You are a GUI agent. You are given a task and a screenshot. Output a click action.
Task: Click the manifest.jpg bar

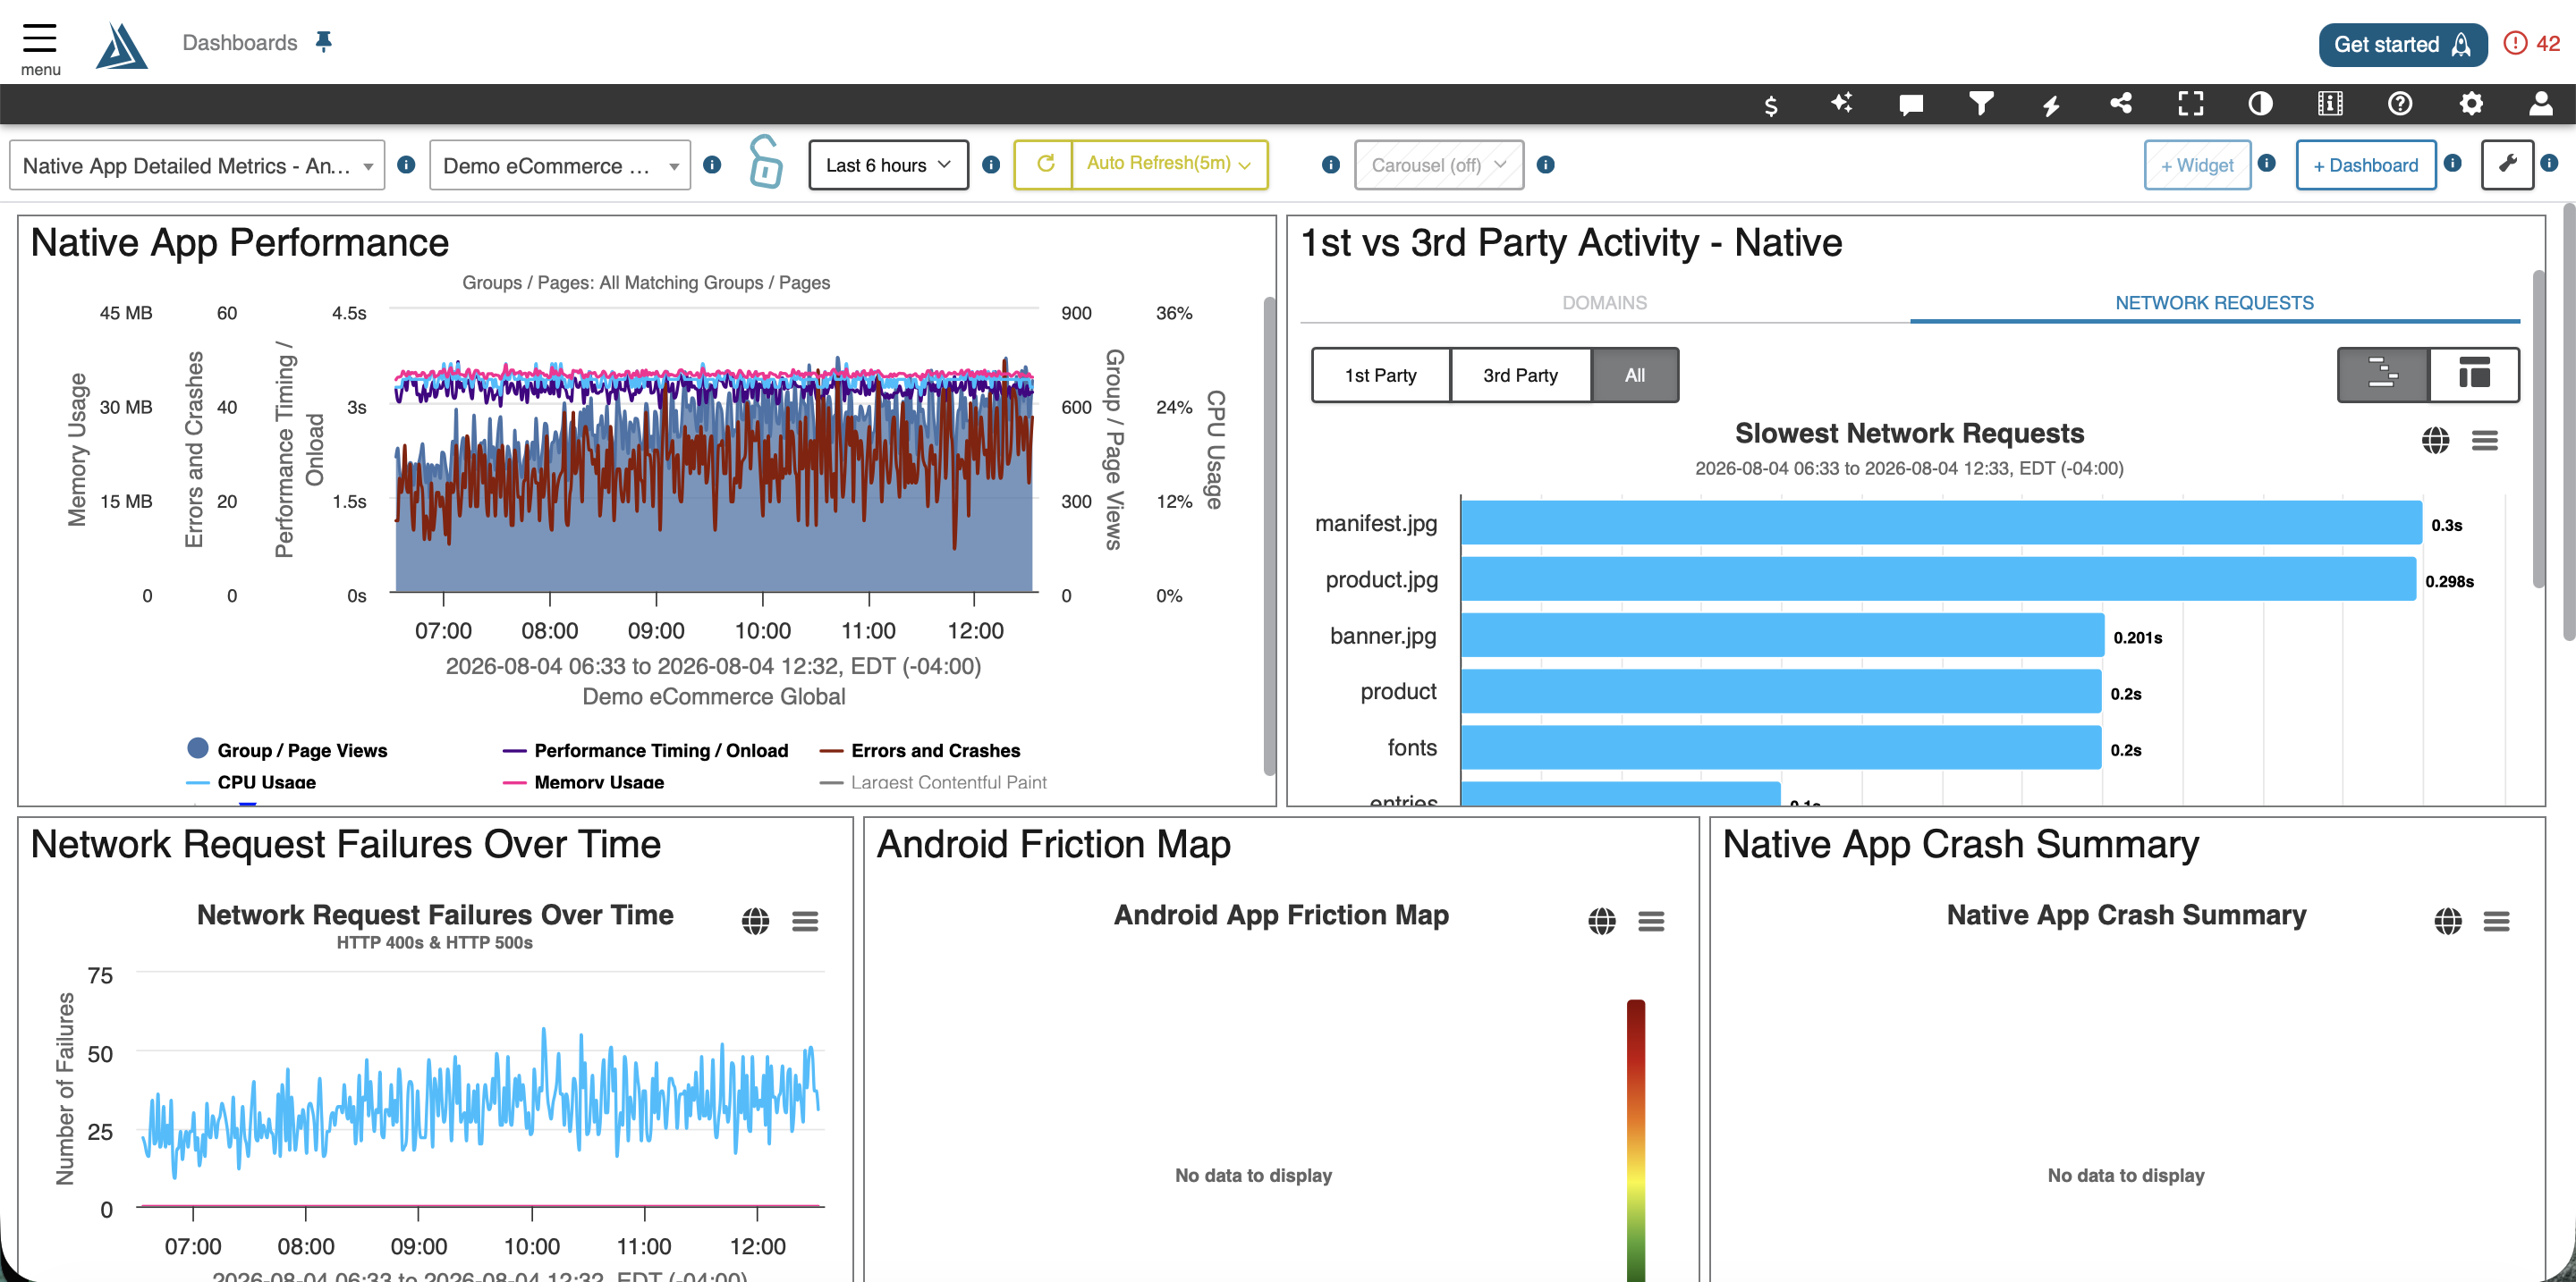(x=1941, y=523)
